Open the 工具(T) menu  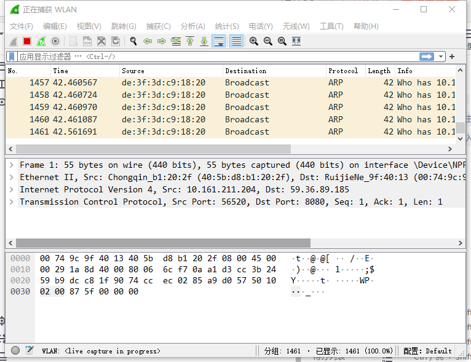tap(331, 26)
